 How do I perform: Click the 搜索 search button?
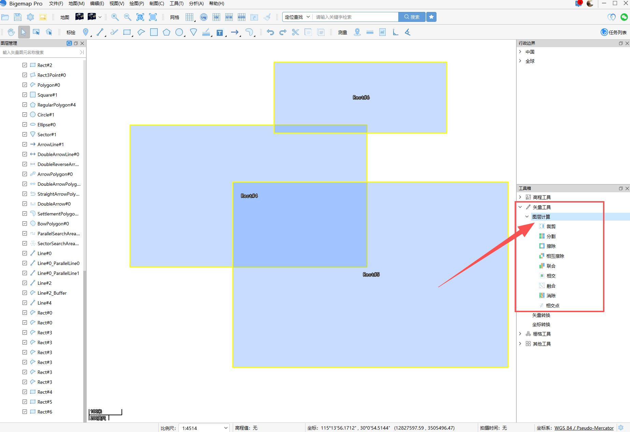click(x=412, y=17)
